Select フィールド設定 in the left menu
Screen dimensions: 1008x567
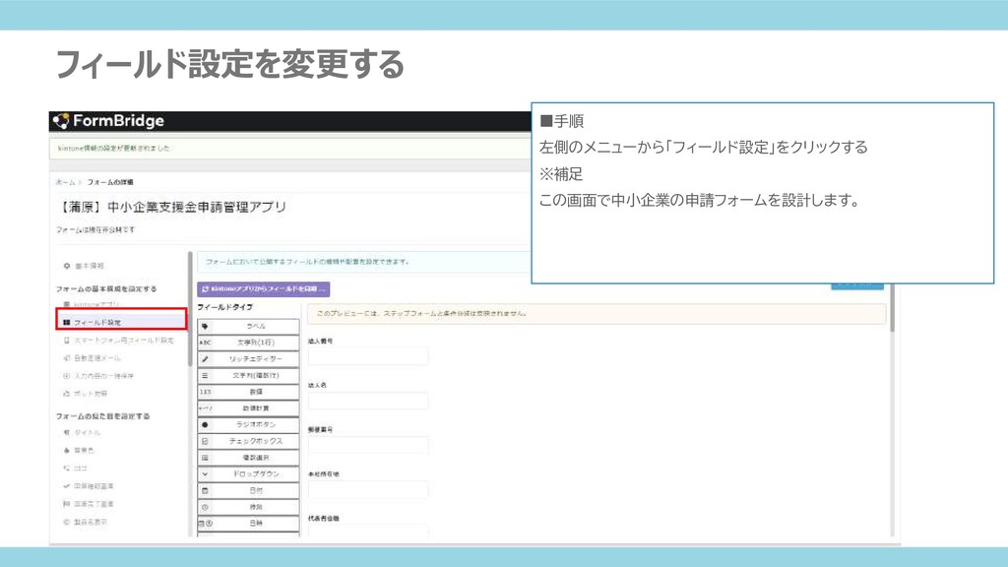click(121, 320)
